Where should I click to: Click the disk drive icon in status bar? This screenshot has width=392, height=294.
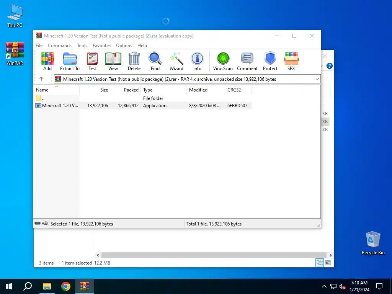pyautogui.click(x=38, y=223)
